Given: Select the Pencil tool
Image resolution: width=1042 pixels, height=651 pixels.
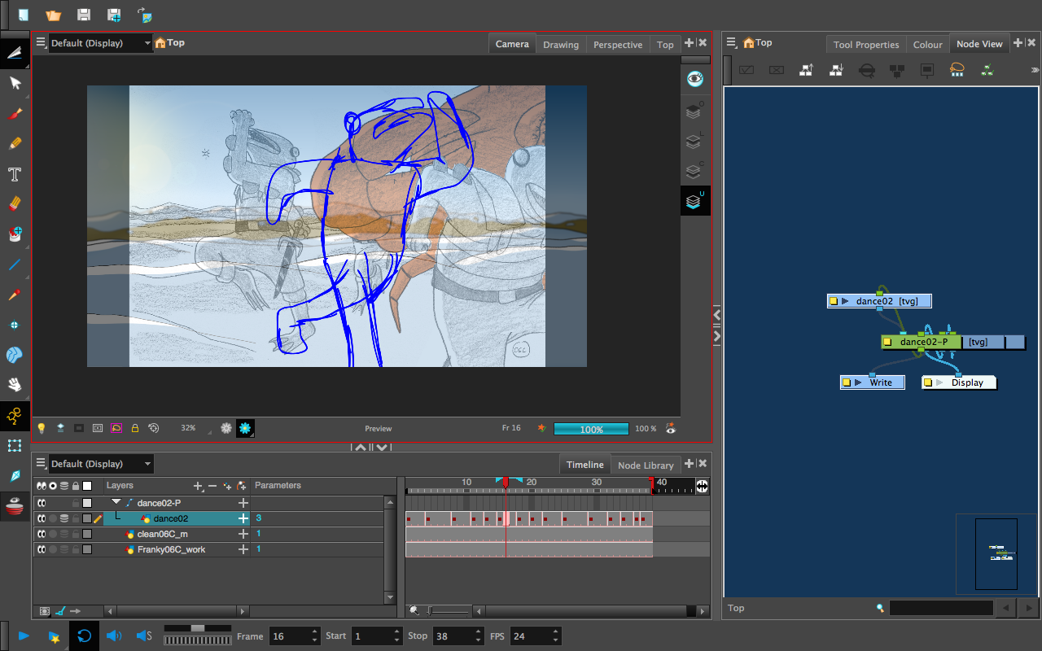Looking at the screenshot, I should tap(15, 143).
